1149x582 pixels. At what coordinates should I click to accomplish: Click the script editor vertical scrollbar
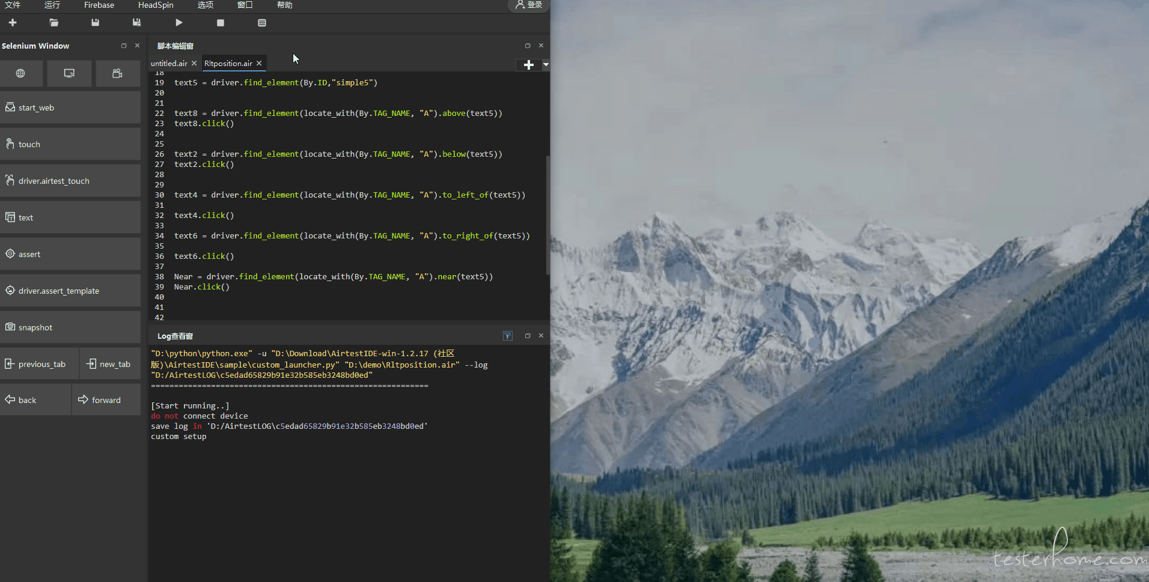[547, 215]
